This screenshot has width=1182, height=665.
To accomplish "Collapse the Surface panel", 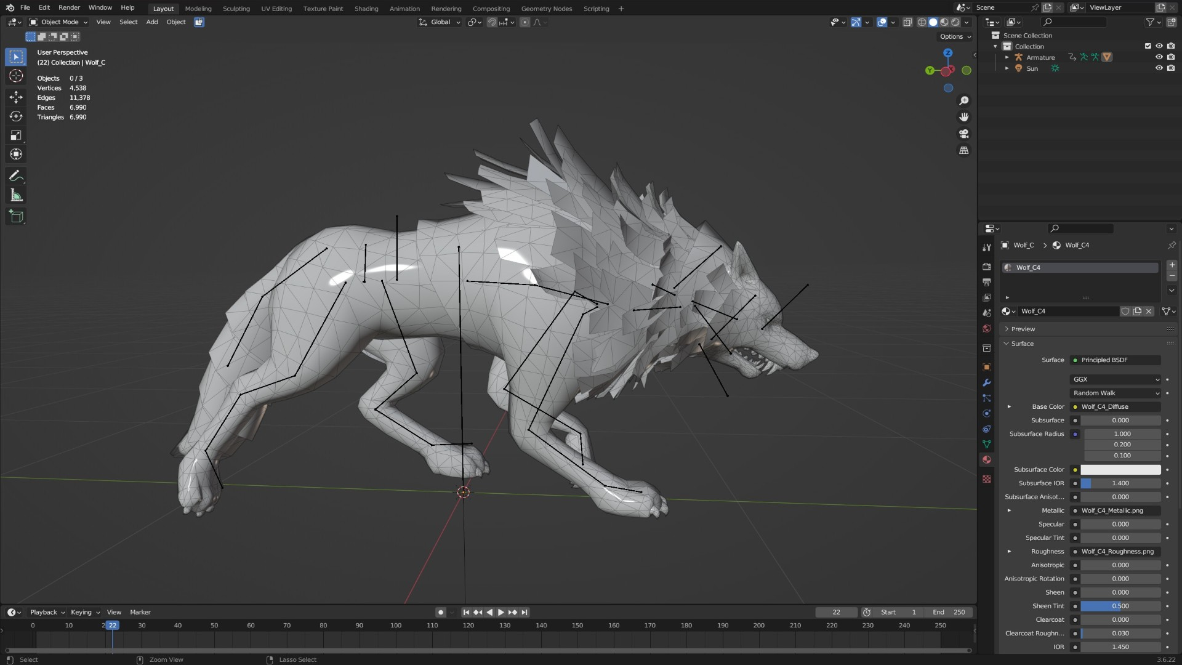I will pos(1022,344).
